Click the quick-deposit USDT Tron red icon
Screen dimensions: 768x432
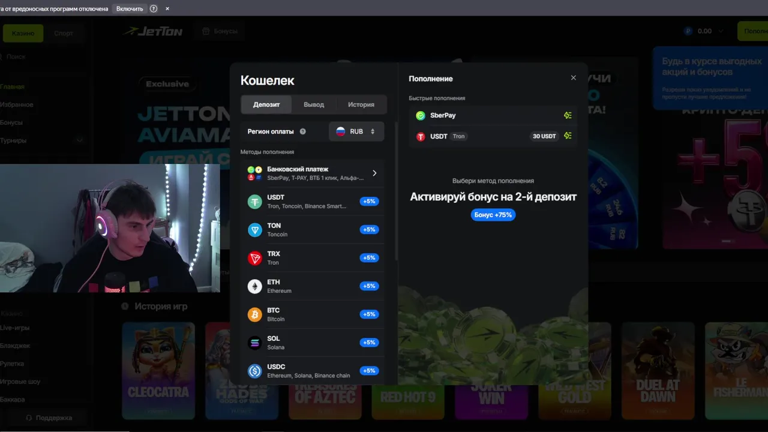[x=421, y=136]
